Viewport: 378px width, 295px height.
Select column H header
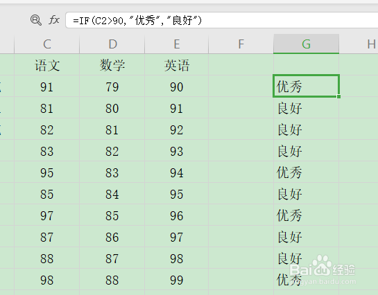tap(359, 44)
